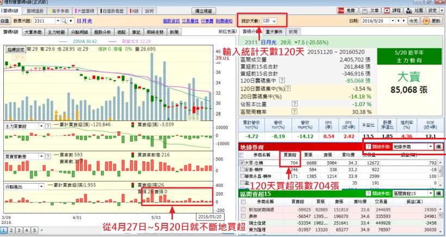Click the 地緣券商 table vertical scrollbar
This screenshot has width=446, height=237.
click(441, 173)
